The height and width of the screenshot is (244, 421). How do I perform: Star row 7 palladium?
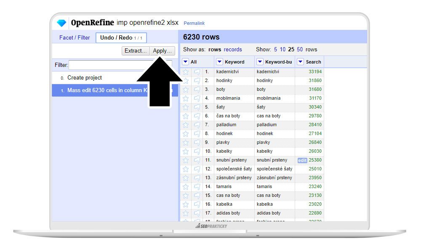point(186,125)
